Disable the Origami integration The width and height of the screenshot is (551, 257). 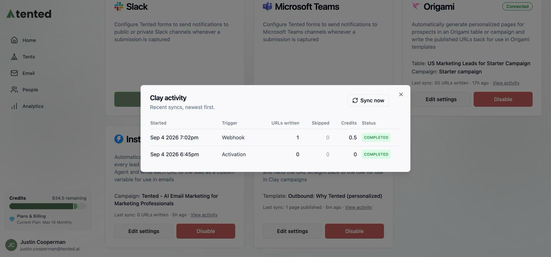[x=503, y=99]
